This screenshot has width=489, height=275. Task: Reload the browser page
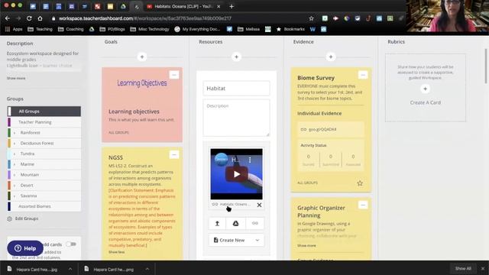click(29, 18)
